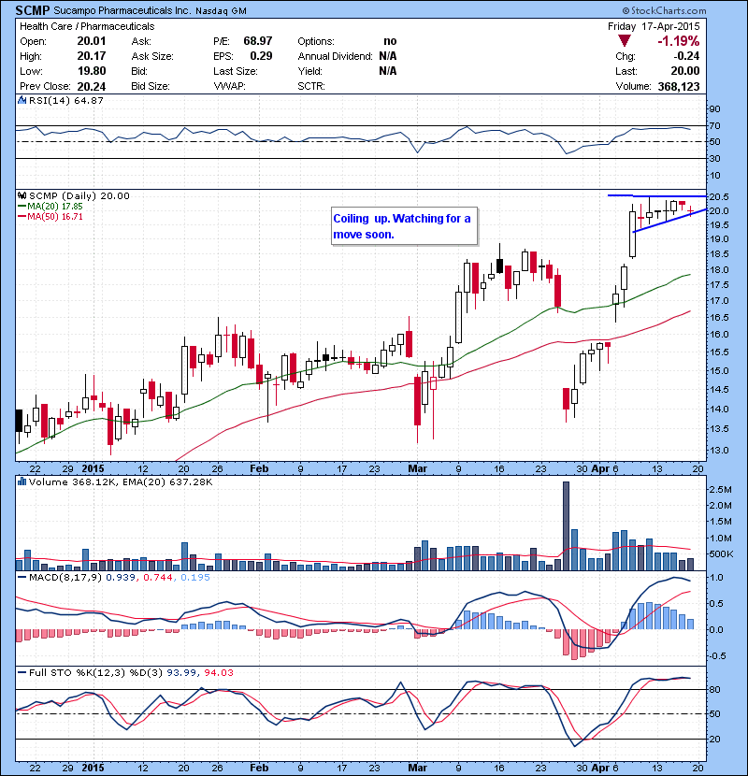This screenshot has height=776, width=748.
Task: Click the MACD value 0.939
Action: click(x=121, y=577)
